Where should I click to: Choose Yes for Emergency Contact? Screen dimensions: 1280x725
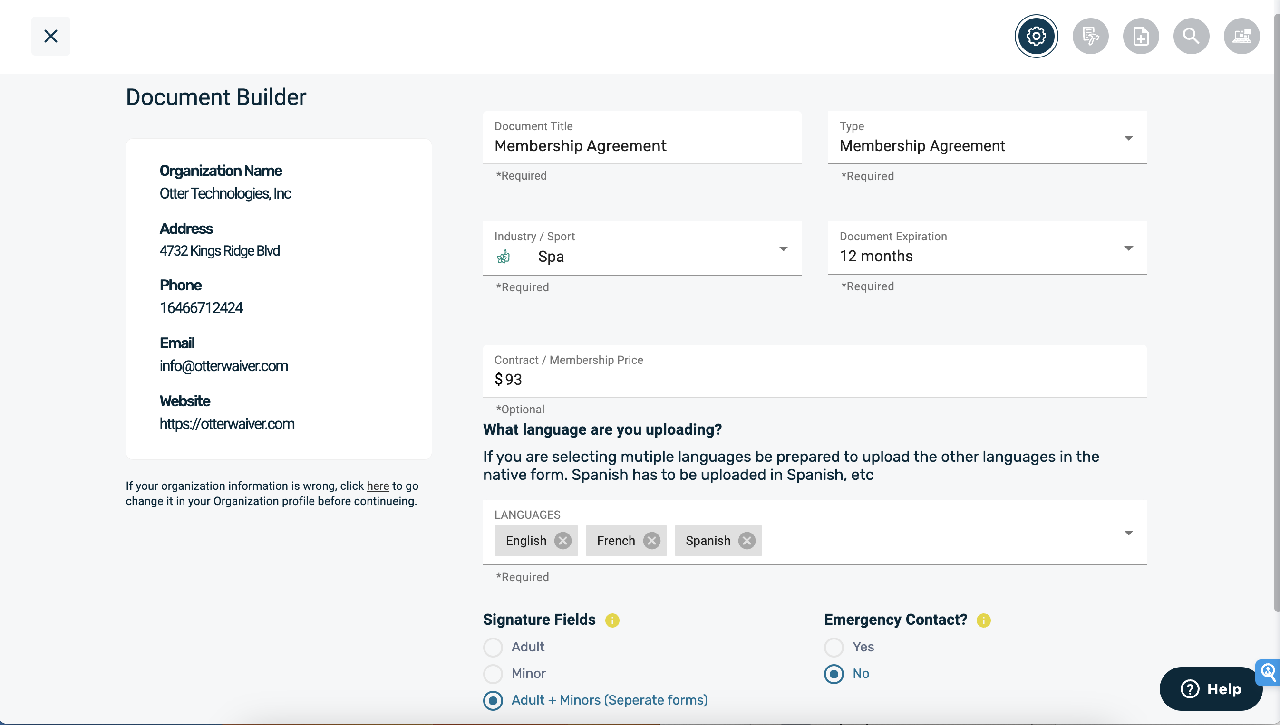[834, 647]
